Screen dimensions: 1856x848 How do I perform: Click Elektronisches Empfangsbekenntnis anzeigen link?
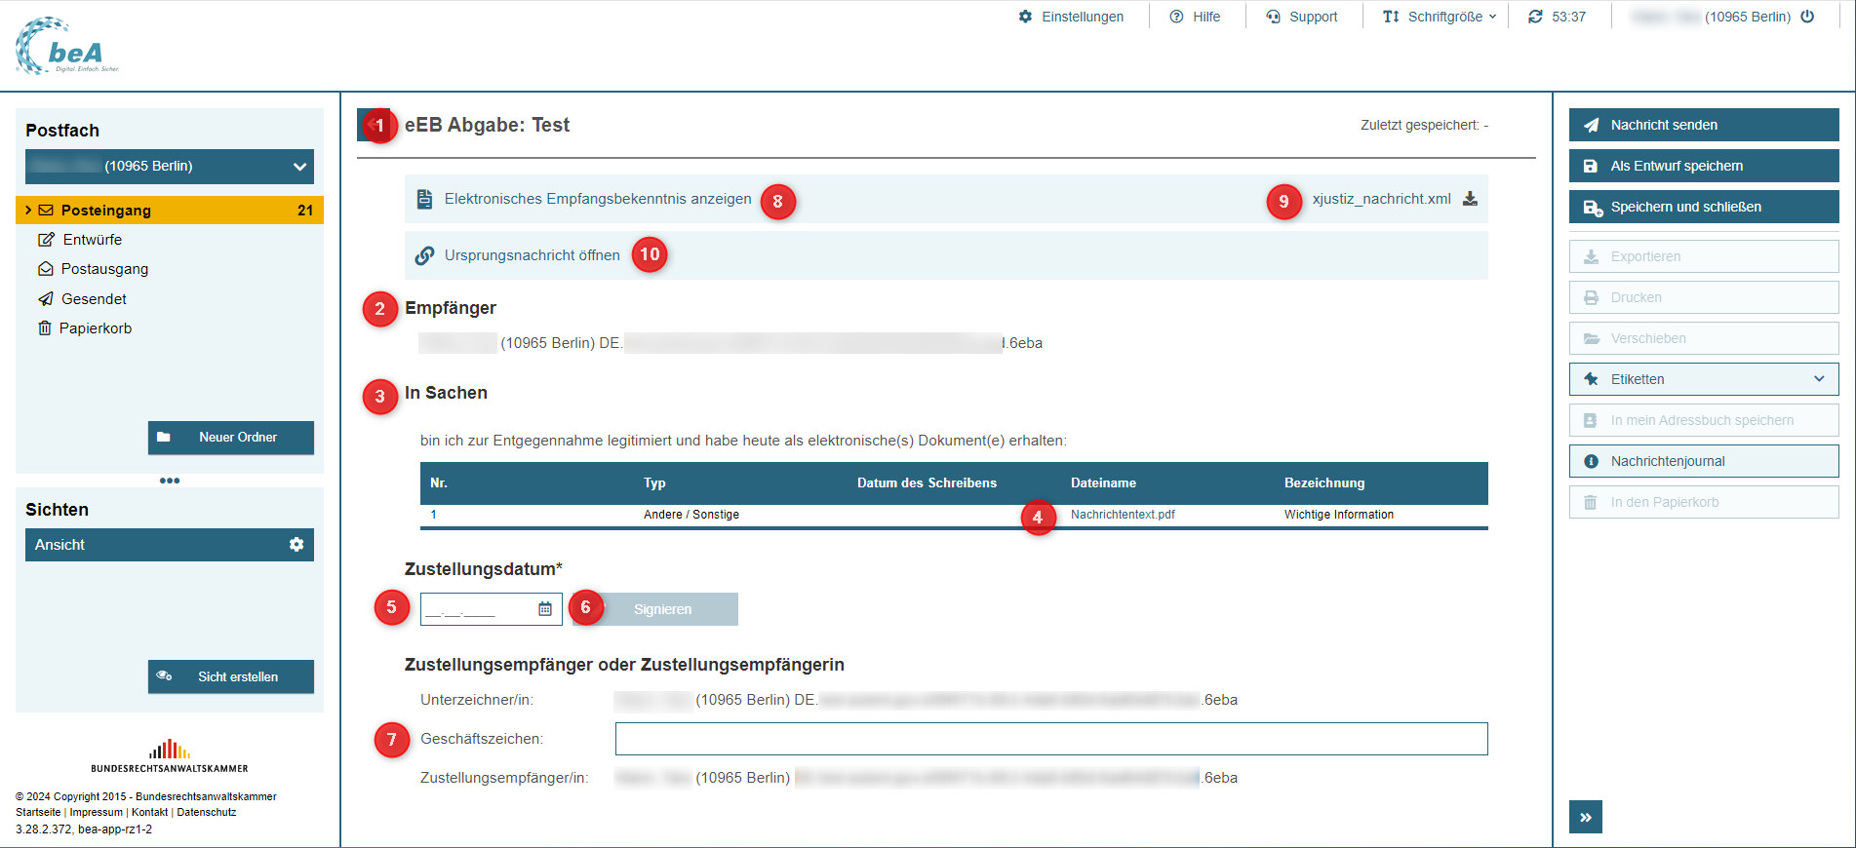597,199
